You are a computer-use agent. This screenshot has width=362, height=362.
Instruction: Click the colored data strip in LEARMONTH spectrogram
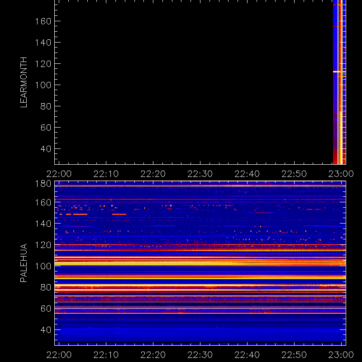pos(339,82)
